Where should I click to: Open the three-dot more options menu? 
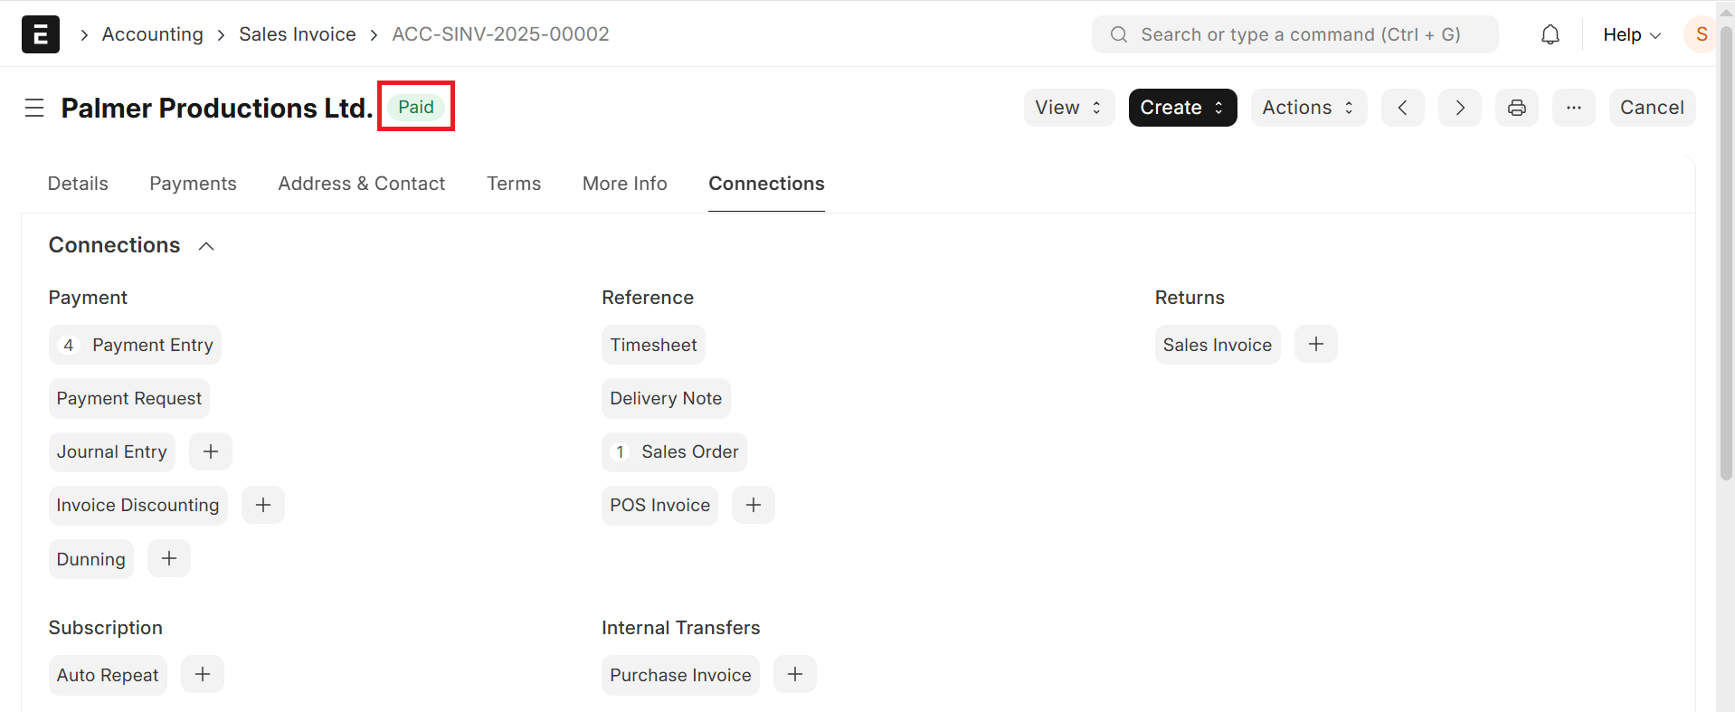pyautogui.click(x=1573, y=108)
